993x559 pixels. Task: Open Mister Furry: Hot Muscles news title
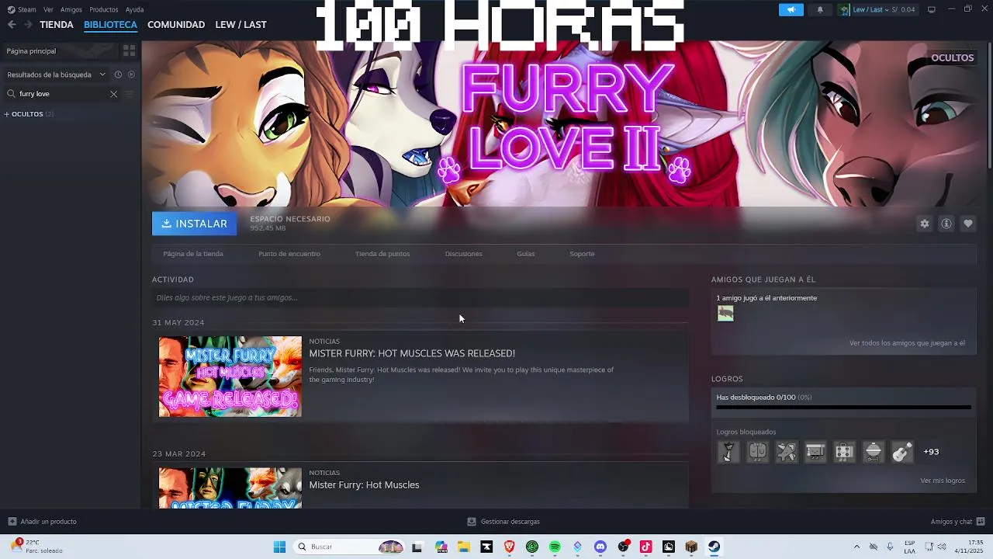364,485
